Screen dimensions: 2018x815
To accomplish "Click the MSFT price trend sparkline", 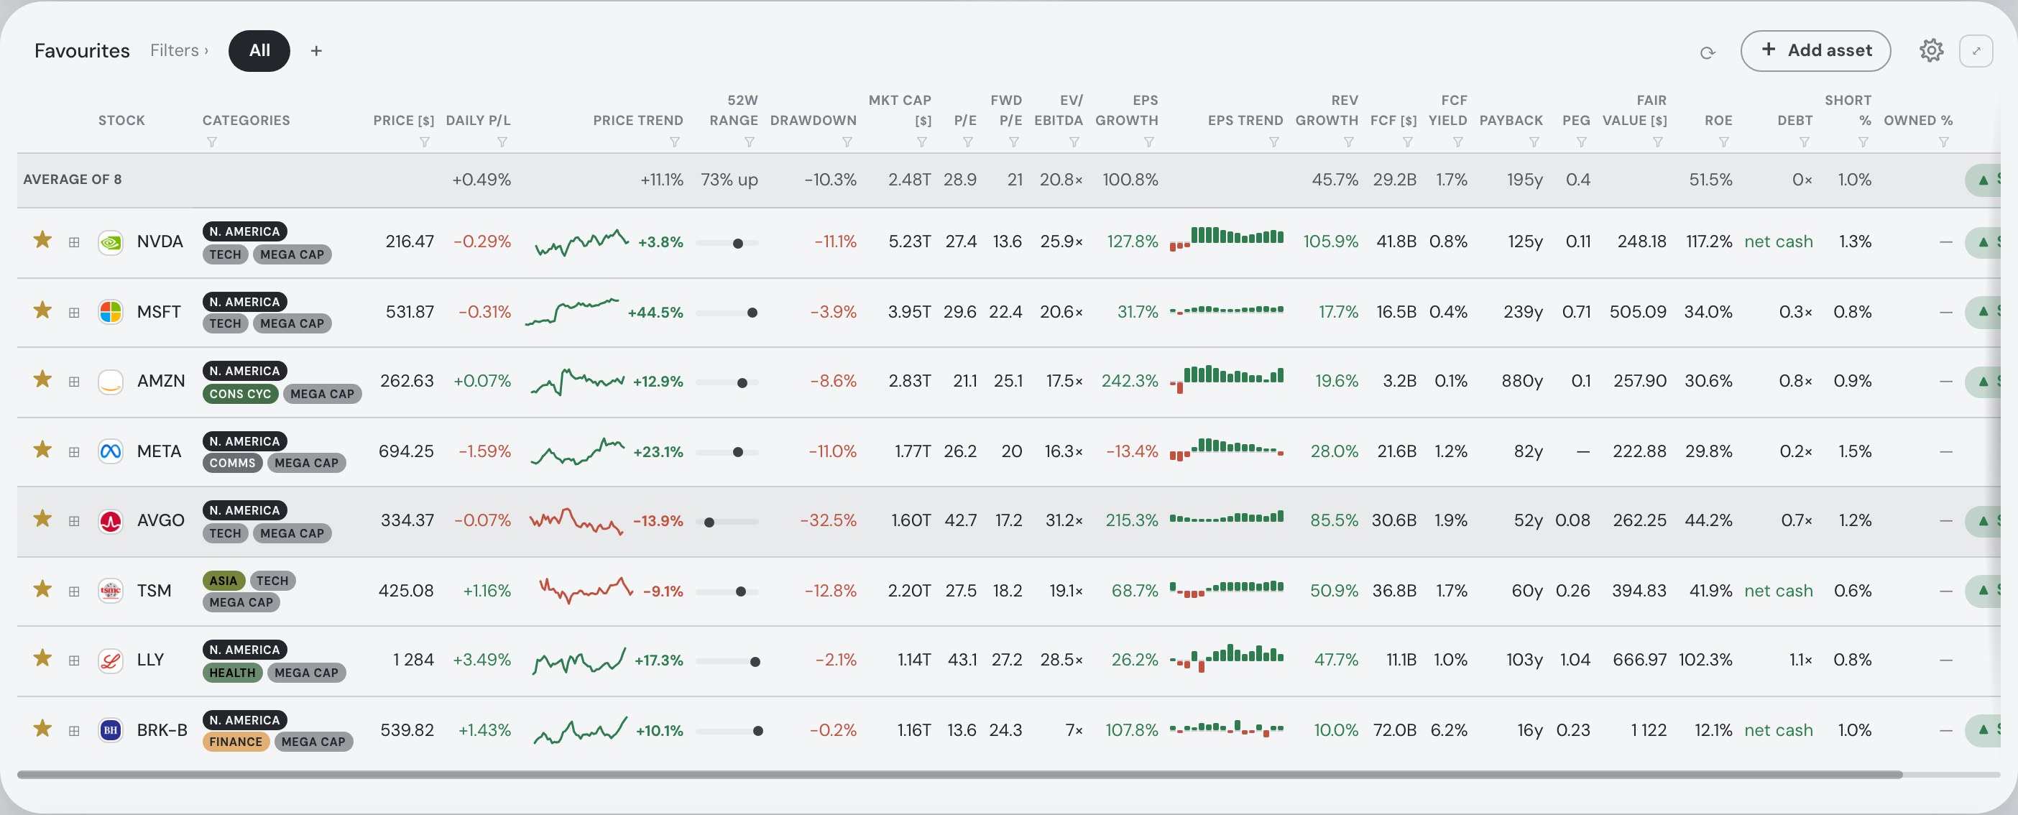I will 572,311.
